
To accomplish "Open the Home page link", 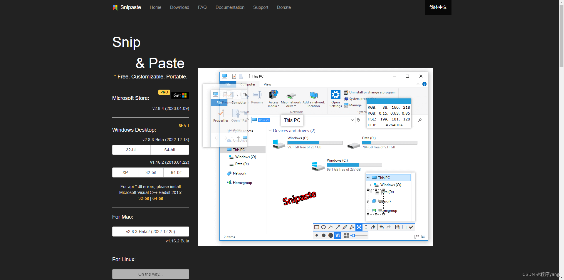I will [x=155, y=7].
